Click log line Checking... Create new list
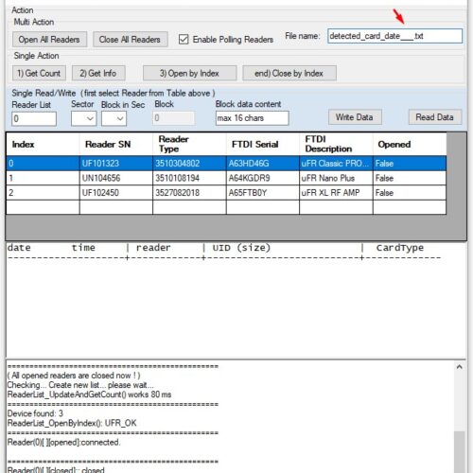This screenshot has height=473, width=473. [80, 385]
